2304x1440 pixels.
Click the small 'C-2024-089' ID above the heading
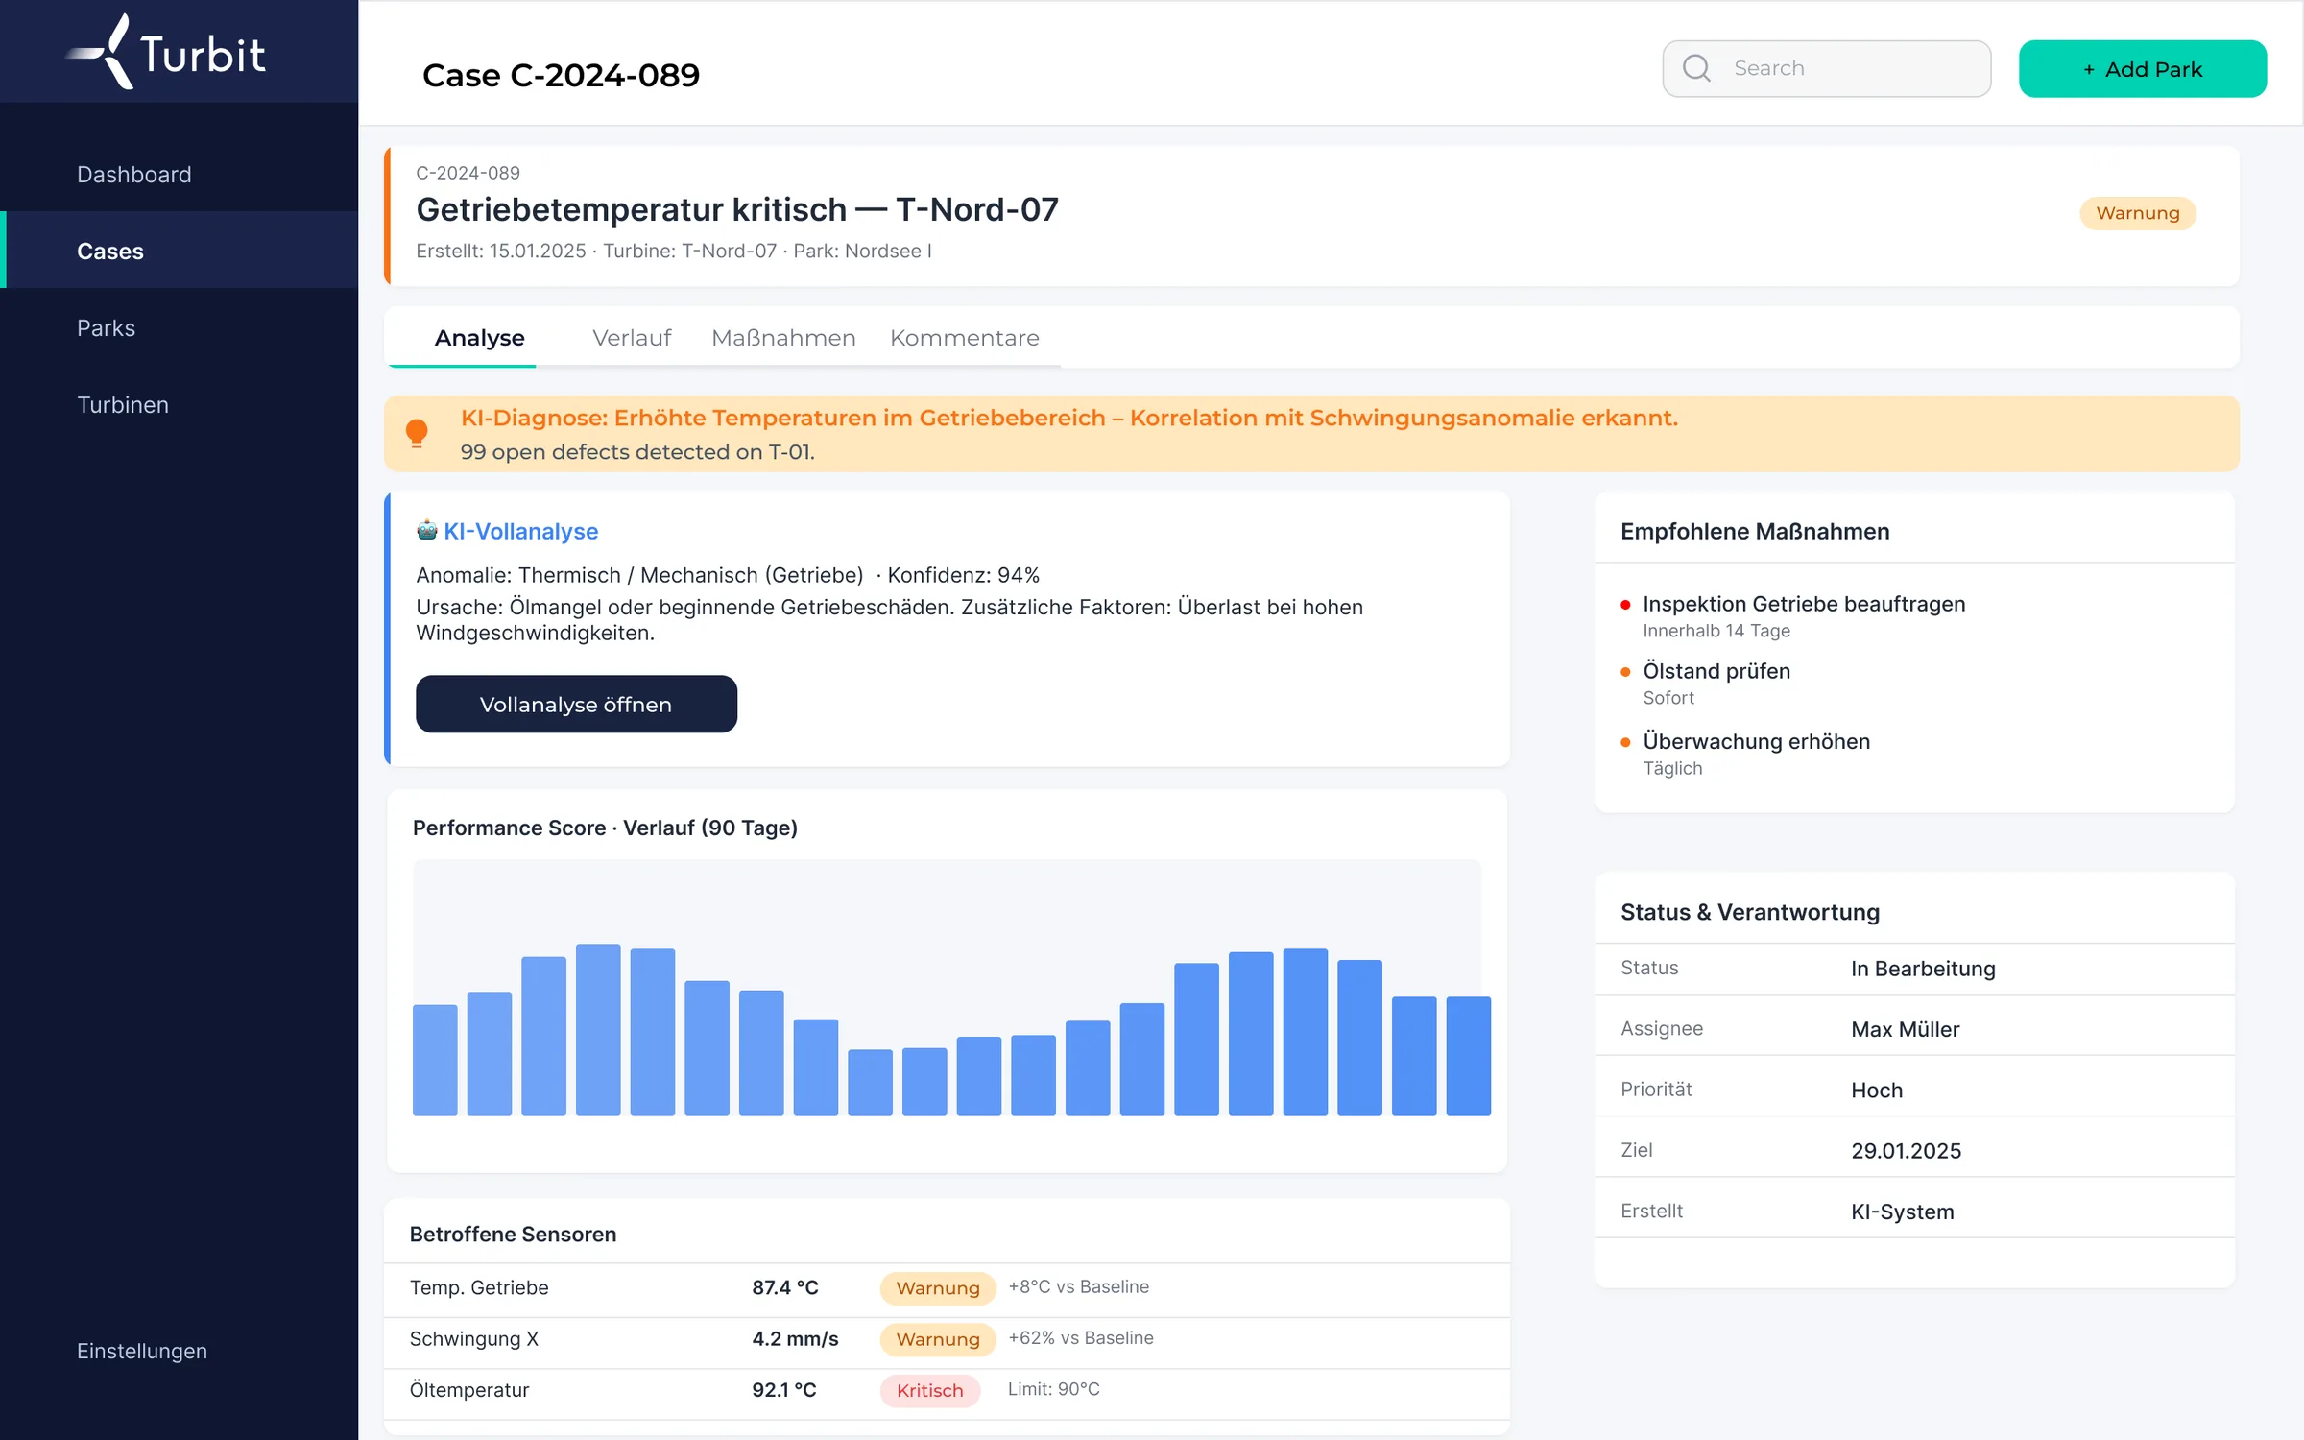(x=468, y=173)
